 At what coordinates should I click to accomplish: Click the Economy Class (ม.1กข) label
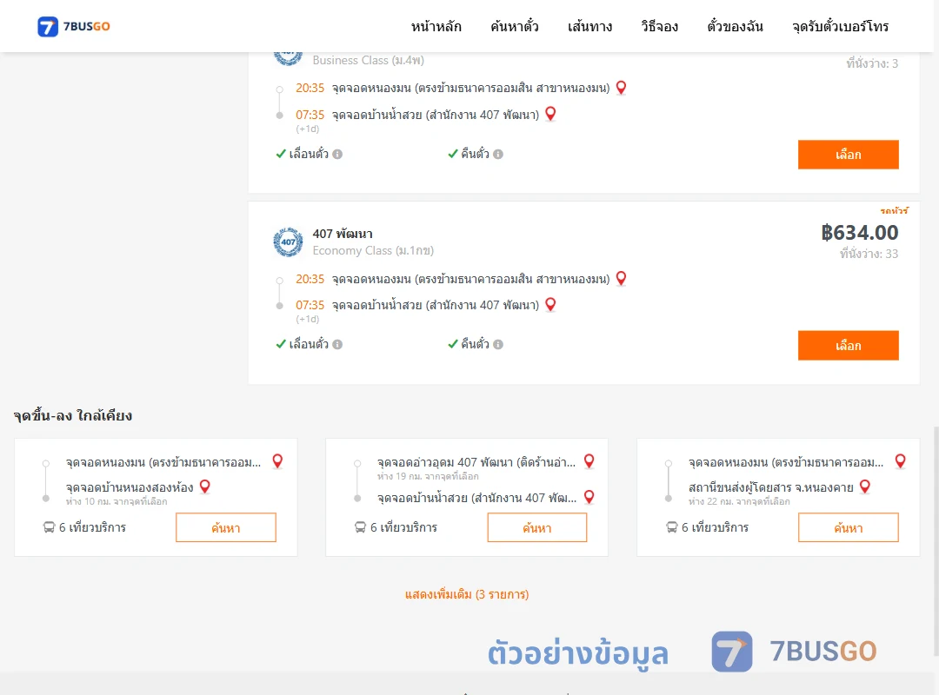point(373,251)
